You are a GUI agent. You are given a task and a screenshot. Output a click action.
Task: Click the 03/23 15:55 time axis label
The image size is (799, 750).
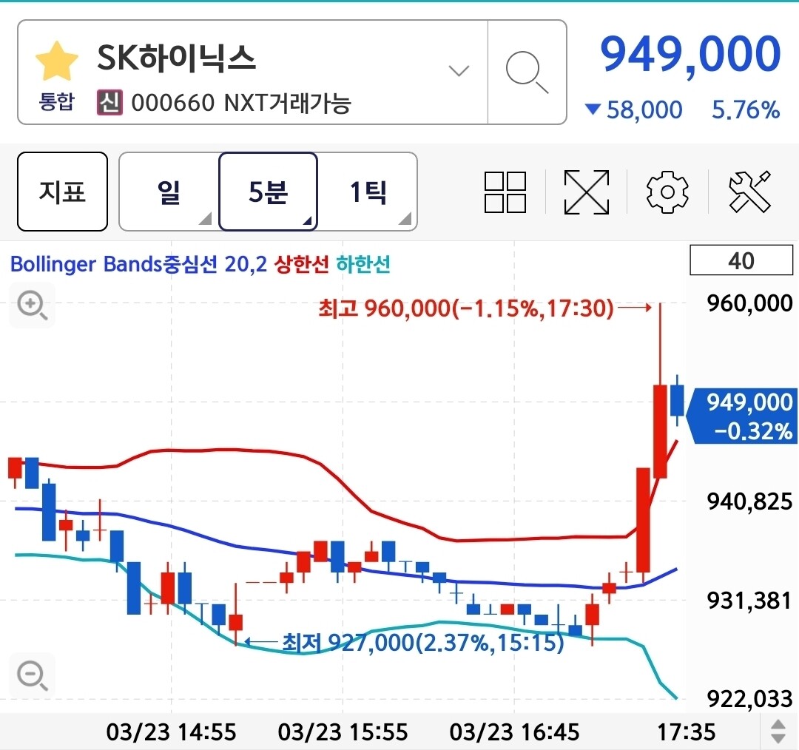343,732
